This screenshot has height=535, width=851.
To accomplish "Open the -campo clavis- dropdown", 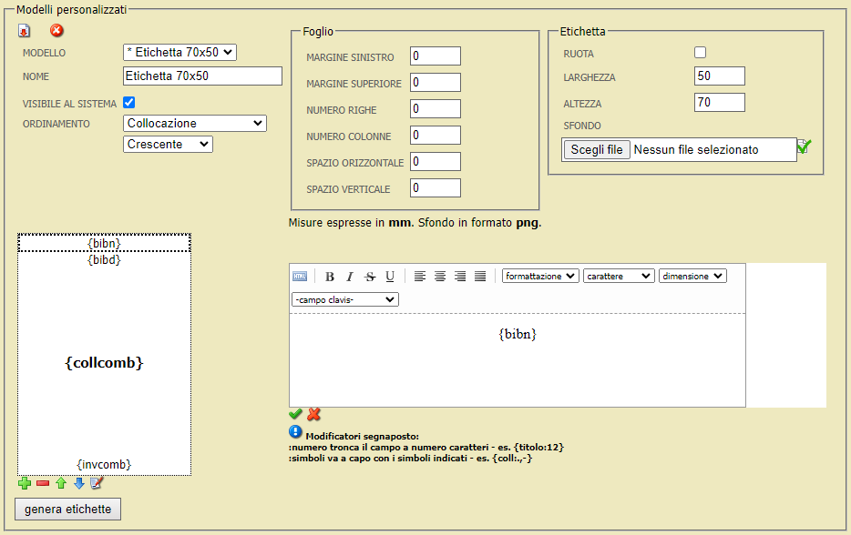I will (344, 298).
